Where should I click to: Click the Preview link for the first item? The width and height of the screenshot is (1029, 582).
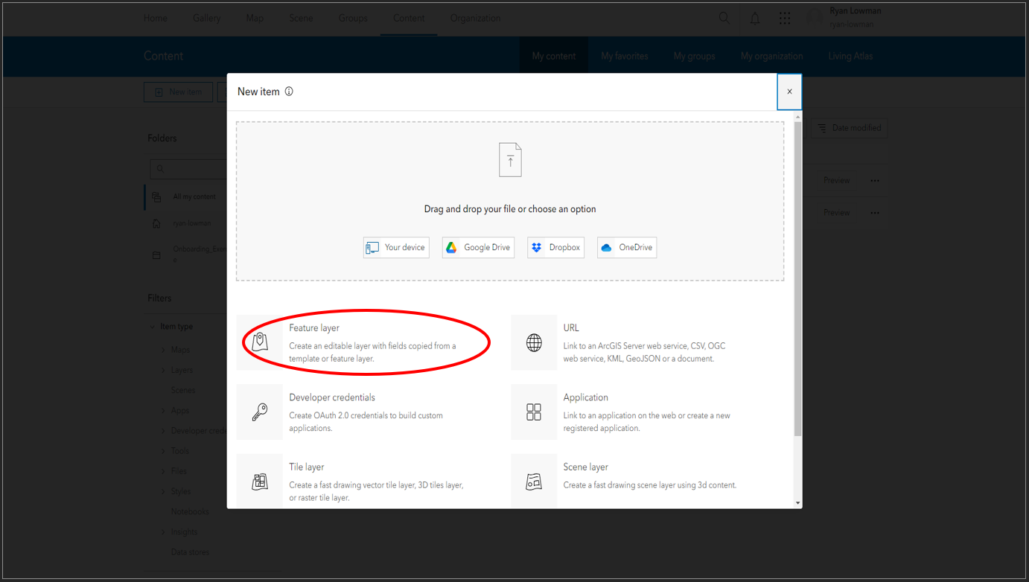coord(836,179)
